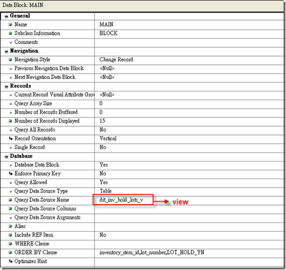The image size is (286, 270).
Task: Click the dot icon beside Single Record
Action: coord(11,147)
